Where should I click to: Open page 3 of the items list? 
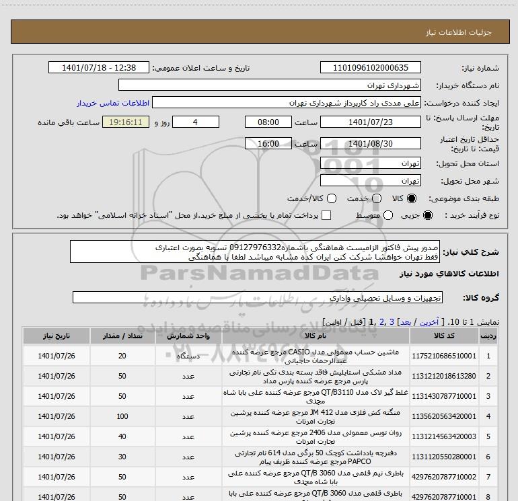coord(392,322)
